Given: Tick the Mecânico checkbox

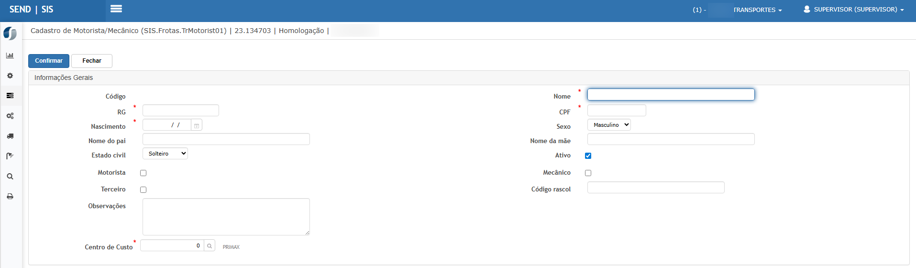Looking at the screenshot, I should click(x=588, y=173).
